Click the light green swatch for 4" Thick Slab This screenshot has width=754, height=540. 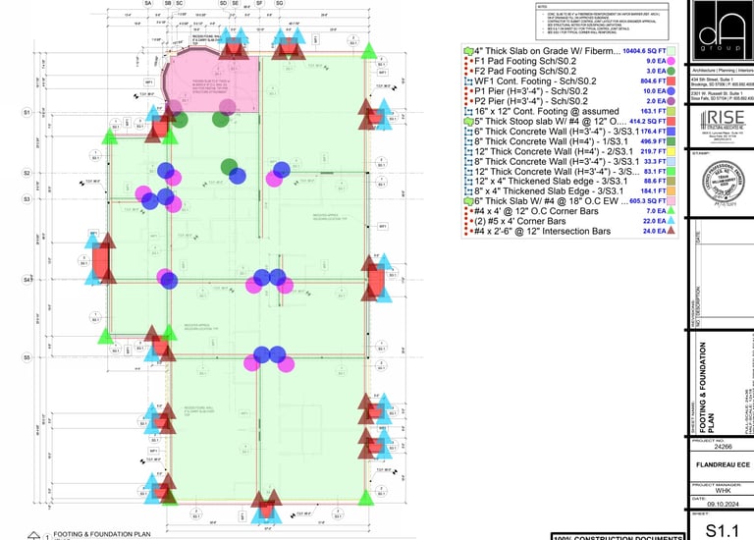click(x=671, y=51)
